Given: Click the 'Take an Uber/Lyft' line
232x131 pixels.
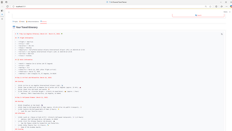Looking at the screenshot, I should click(49, 87).
